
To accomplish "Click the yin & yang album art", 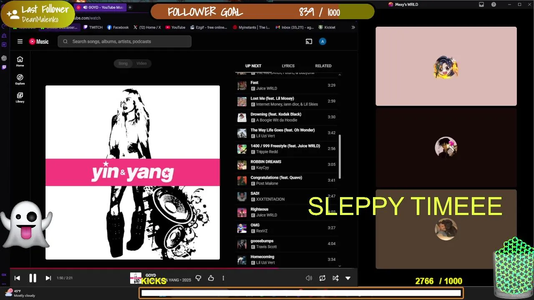I will pos(133,172).
